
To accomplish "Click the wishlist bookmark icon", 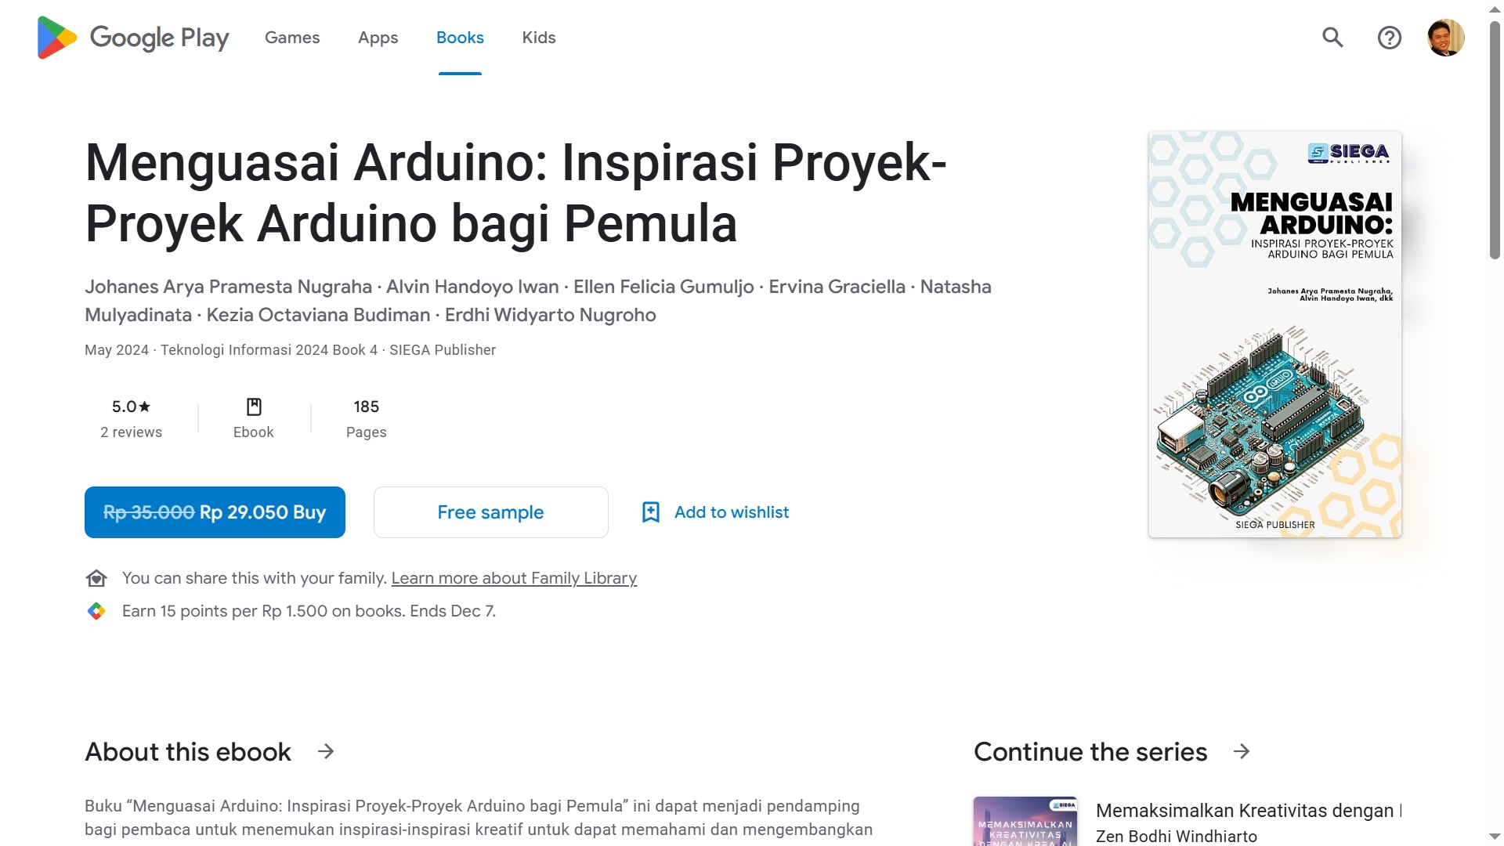I will [650, 512].
